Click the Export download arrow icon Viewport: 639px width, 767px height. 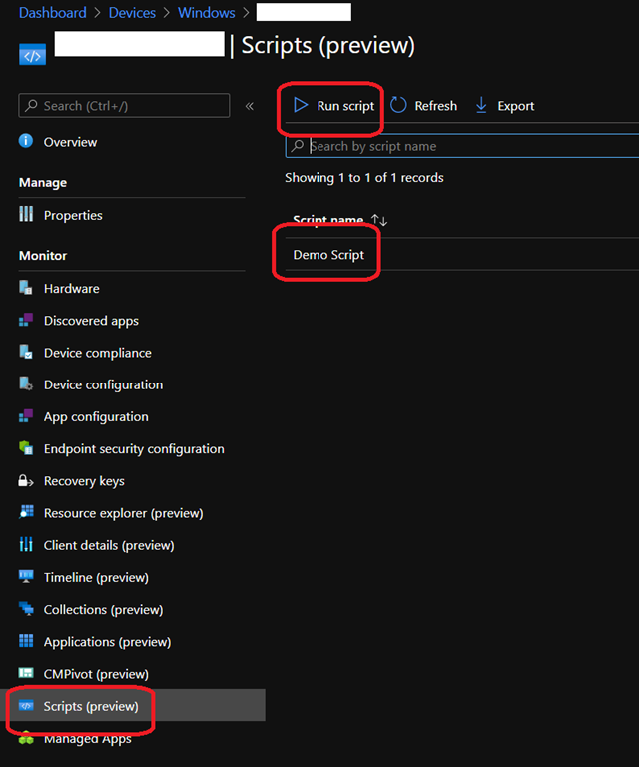point(481,105)
